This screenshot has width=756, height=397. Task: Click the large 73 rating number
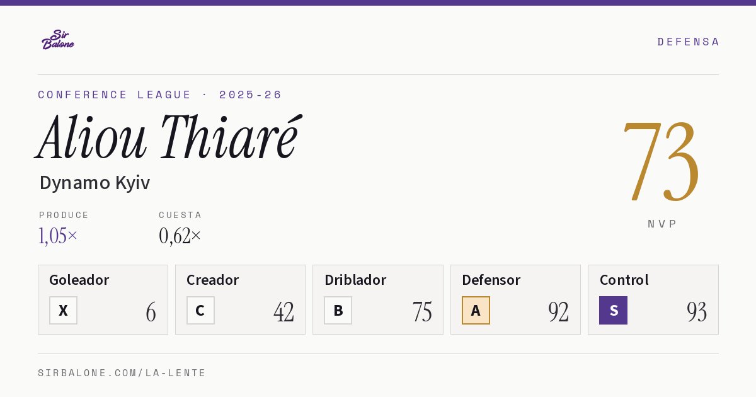661,161
